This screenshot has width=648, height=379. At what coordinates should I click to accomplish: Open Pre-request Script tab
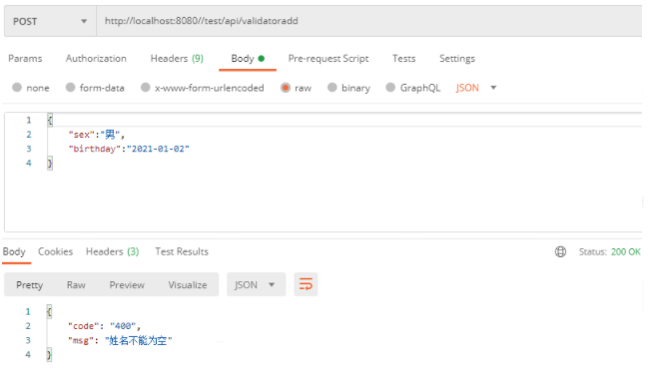coord(328,59)
